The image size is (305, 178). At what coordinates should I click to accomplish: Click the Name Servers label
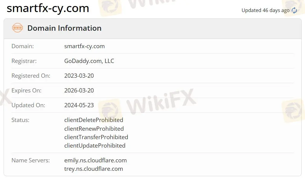30,160
